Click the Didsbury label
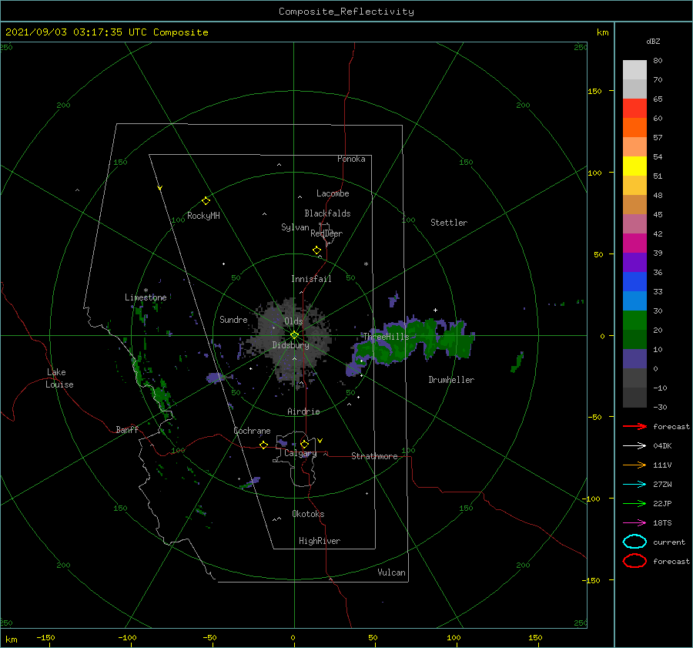This screenshot has height=648, width=693. pyautogui.click(x=291, y=345)
